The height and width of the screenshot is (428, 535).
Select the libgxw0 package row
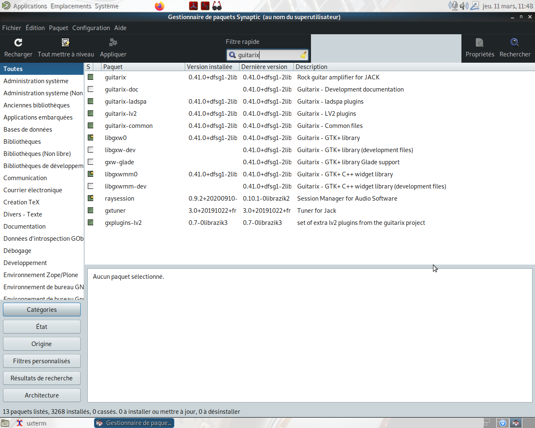click(x=309, y=138)
